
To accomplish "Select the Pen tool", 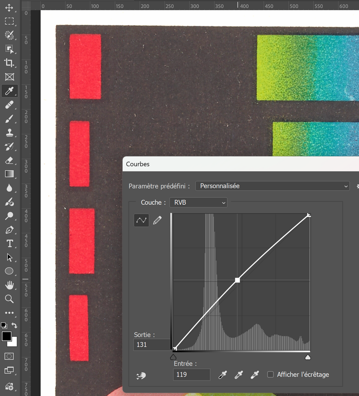I will tap(9, 230).
